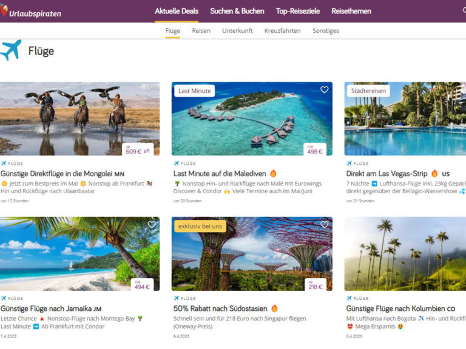Open the Aktuelle Deals menu
The height and width of the screenshot is (349, 466).
[177, 12]
